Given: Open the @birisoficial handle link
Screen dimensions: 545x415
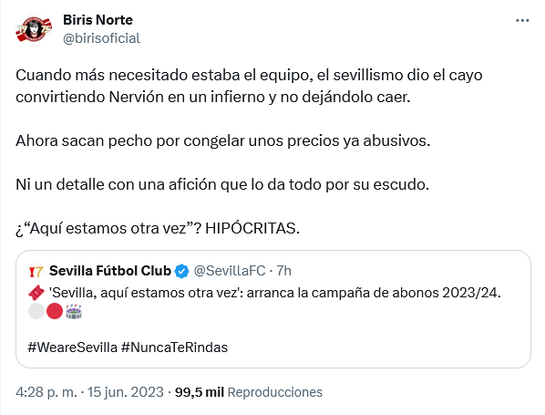Looking at the screenshot, I should [101, 38].
